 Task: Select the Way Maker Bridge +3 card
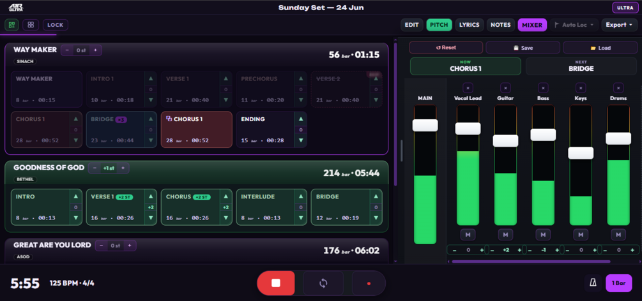point(121,129)
